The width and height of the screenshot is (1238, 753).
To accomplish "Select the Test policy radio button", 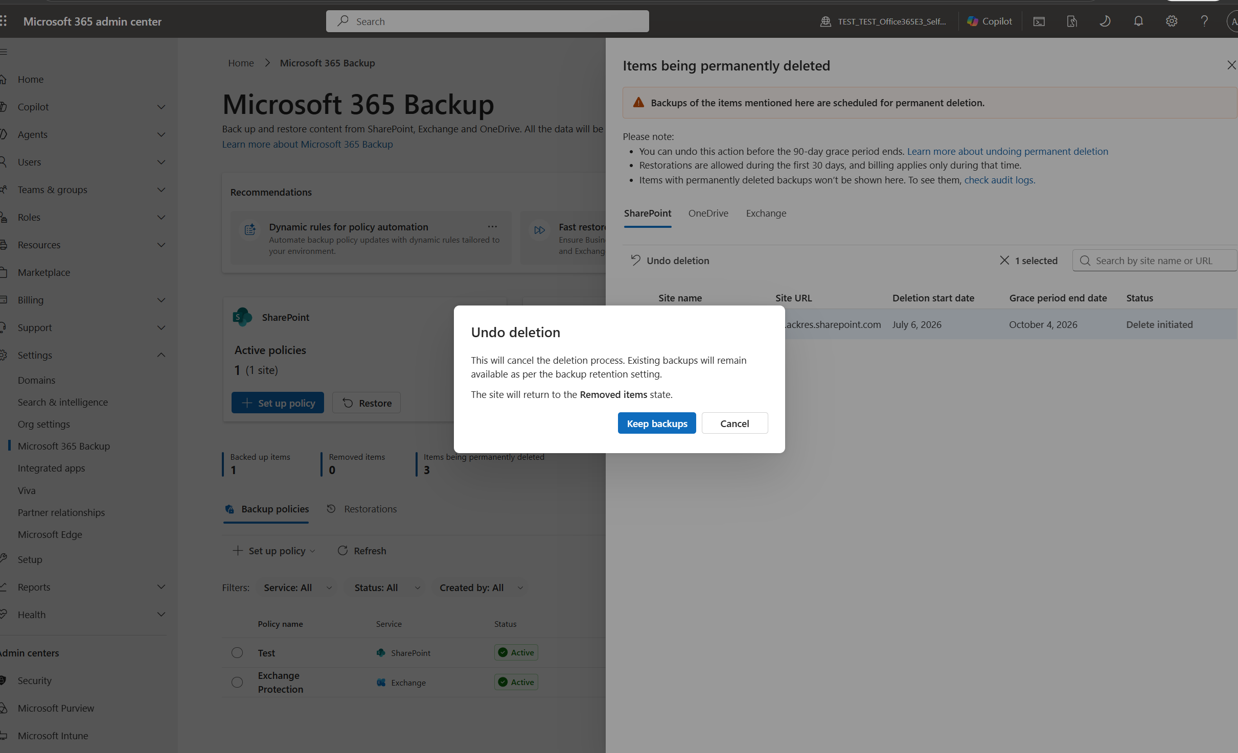I will 237,652.
